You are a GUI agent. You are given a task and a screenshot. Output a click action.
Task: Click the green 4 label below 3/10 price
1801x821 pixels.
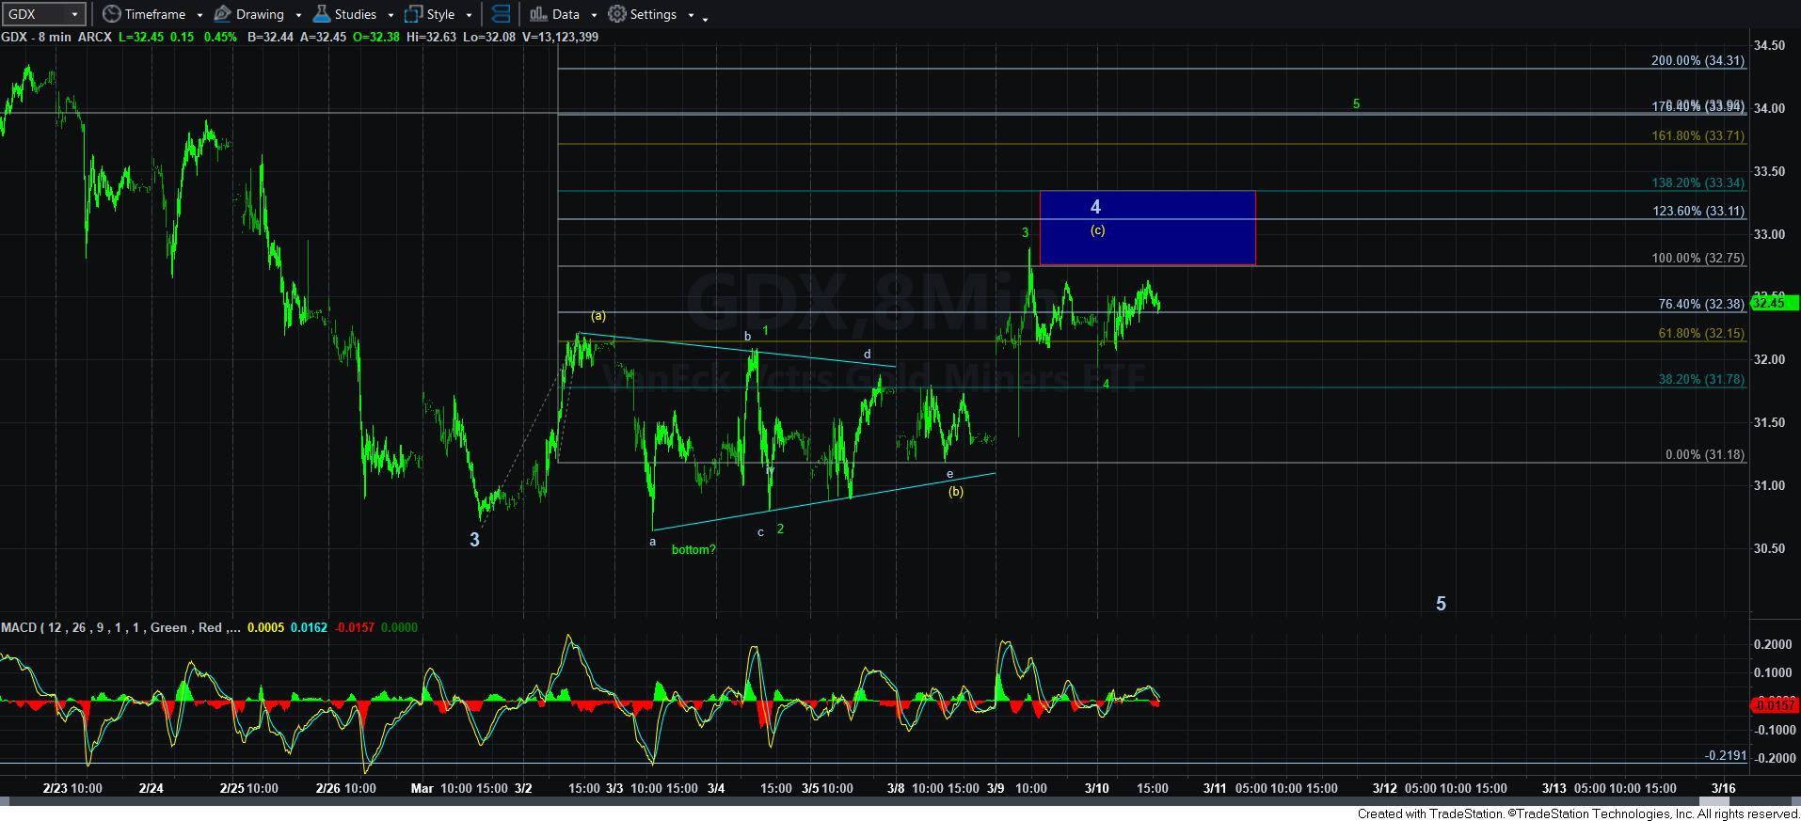(x=1107, y=384)
